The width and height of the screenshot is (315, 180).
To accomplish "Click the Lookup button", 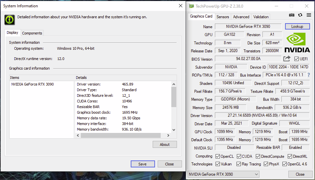I will coord(297,27).
